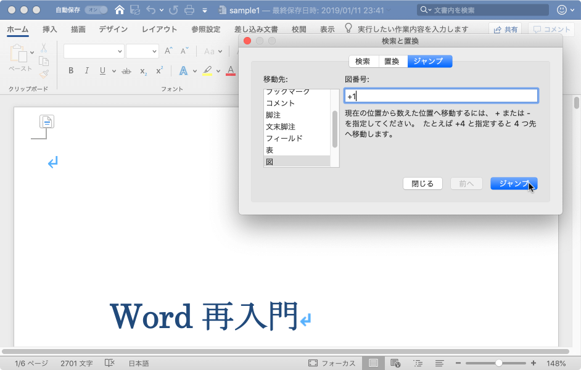The image size is (581, 370).
Task: Select 脚注 in 移動先 list
Action: pyautogui.click(x=297, y=115)
